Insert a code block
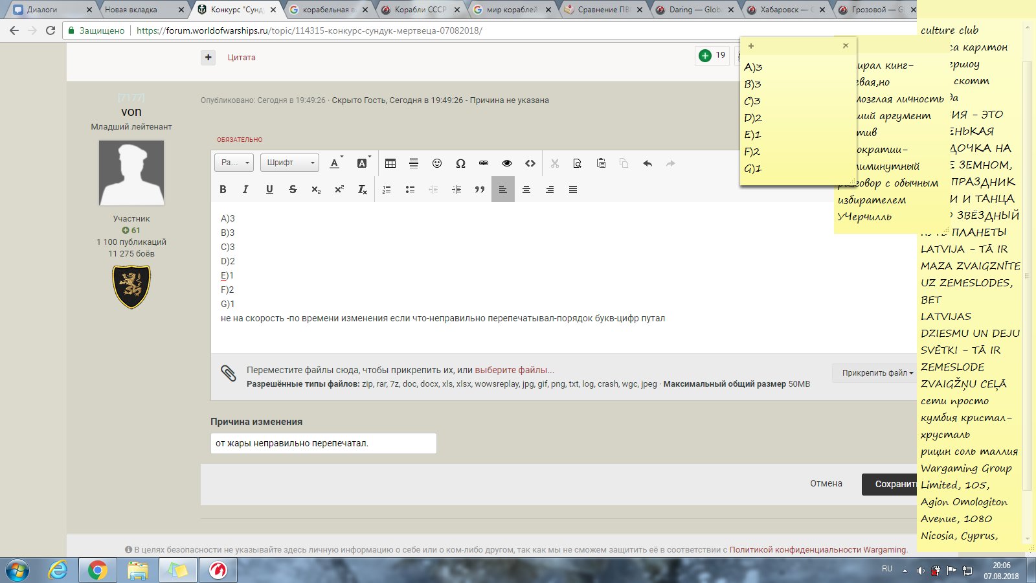The height and width of the screenshot is (583, 1036). (530, 163)
